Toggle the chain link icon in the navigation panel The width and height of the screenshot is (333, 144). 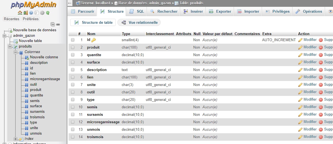point(58,24)
